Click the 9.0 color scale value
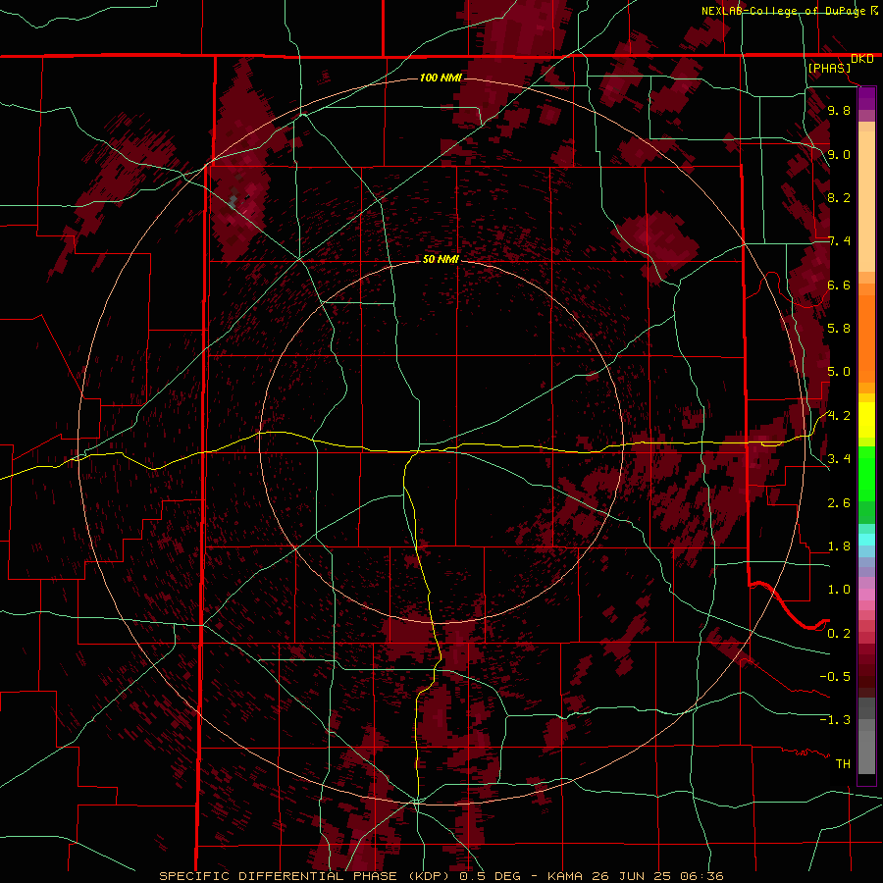Viewport: 883px width, 883px height. [839, 154]
